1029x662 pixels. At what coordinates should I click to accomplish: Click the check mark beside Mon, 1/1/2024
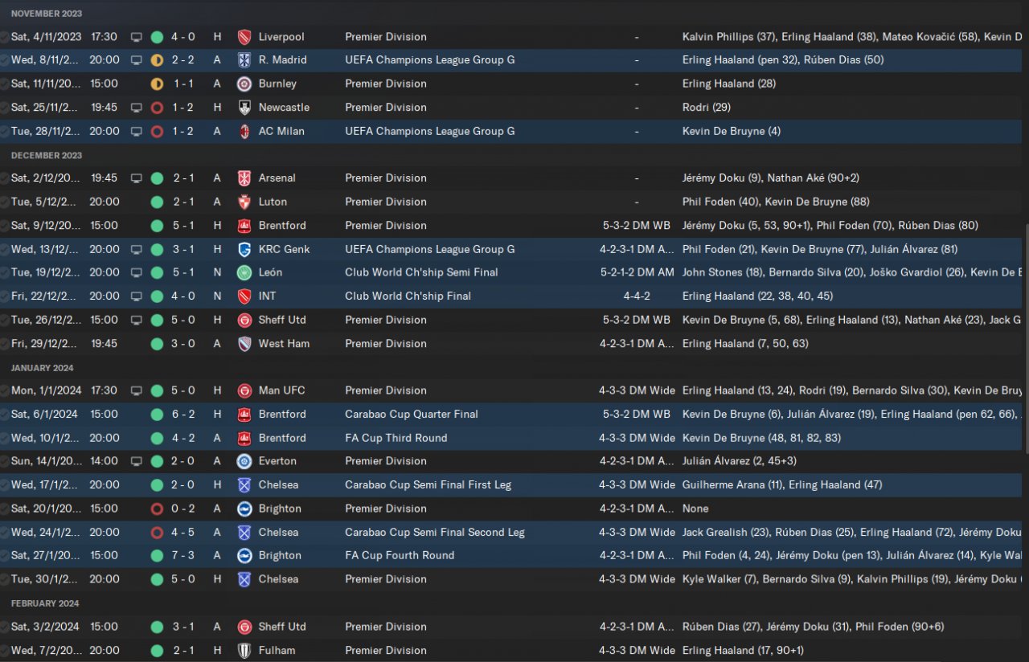click(5, 390)
